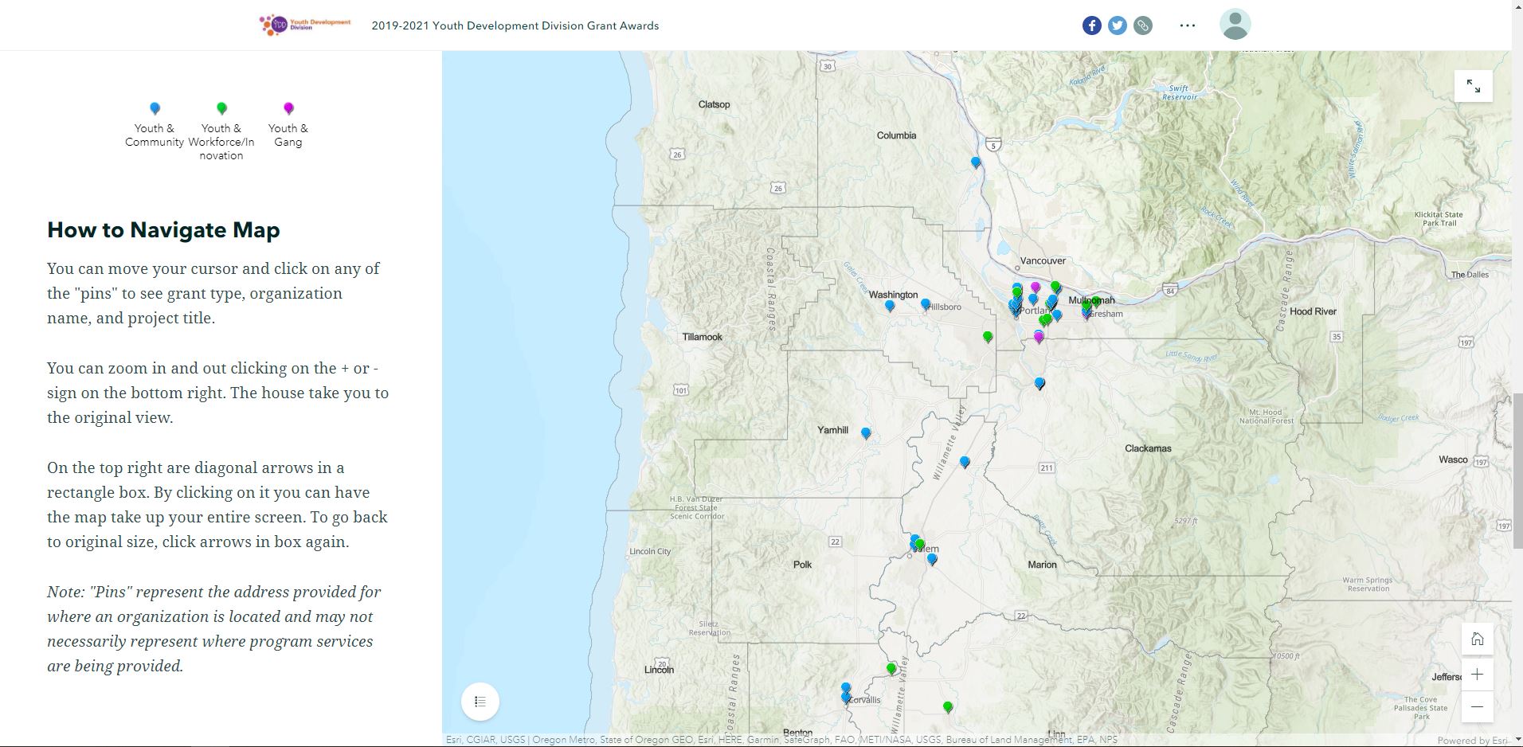Open the user profile avatar
The height and width of the screenshot is (747, 1523).
coord(1235,25)
